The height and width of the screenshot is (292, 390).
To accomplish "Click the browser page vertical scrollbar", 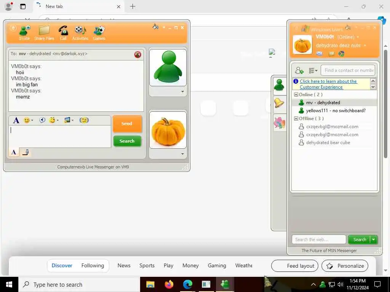I will (x=385, y=104).
